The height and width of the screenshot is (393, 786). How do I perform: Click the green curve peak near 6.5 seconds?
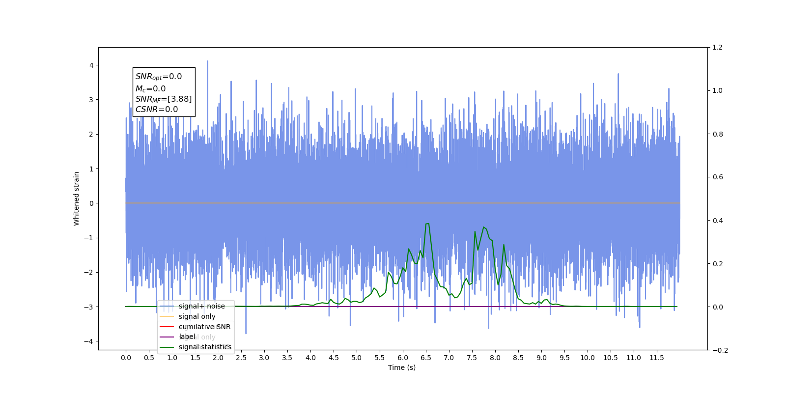427,224
